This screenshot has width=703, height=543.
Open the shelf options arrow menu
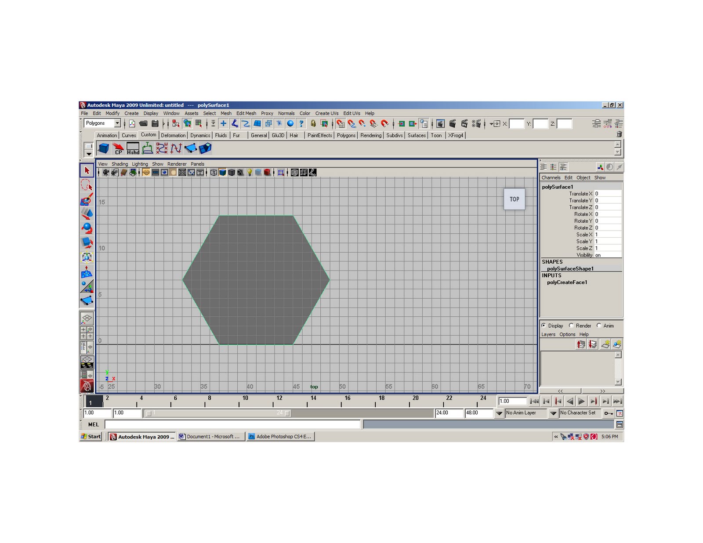coord(89,154)
